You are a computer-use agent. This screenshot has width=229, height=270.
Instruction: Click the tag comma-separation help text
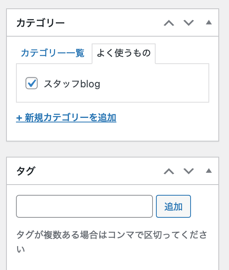tap(112, 242)
